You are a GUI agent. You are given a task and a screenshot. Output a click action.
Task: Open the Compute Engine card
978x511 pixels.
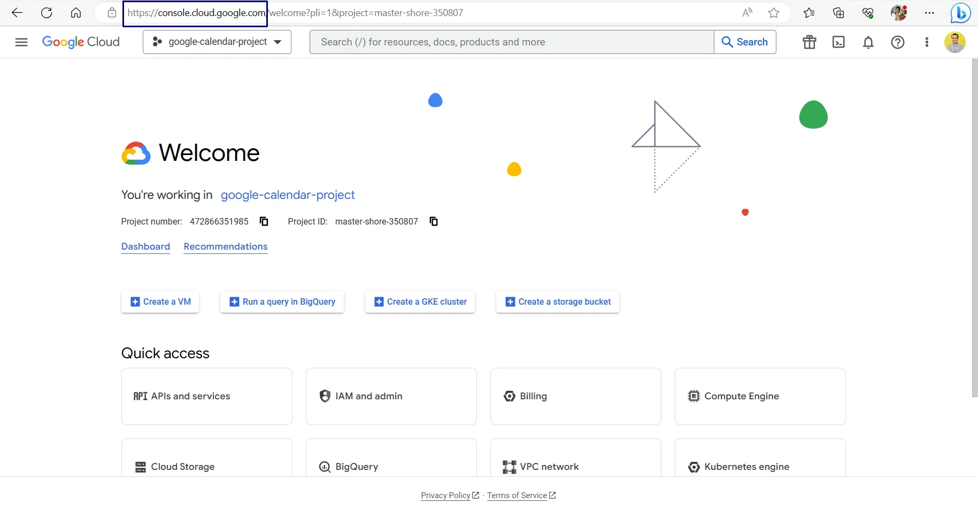click(760, 396)
